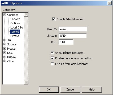Select Options under Connect

click(15, 23)
